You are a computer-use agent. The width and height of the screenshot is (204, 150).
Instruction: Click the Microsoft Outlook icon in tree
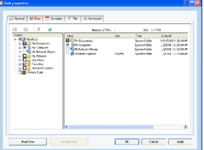29,68
